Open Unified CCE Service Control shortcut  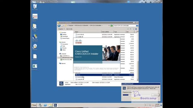coord(35,17)
